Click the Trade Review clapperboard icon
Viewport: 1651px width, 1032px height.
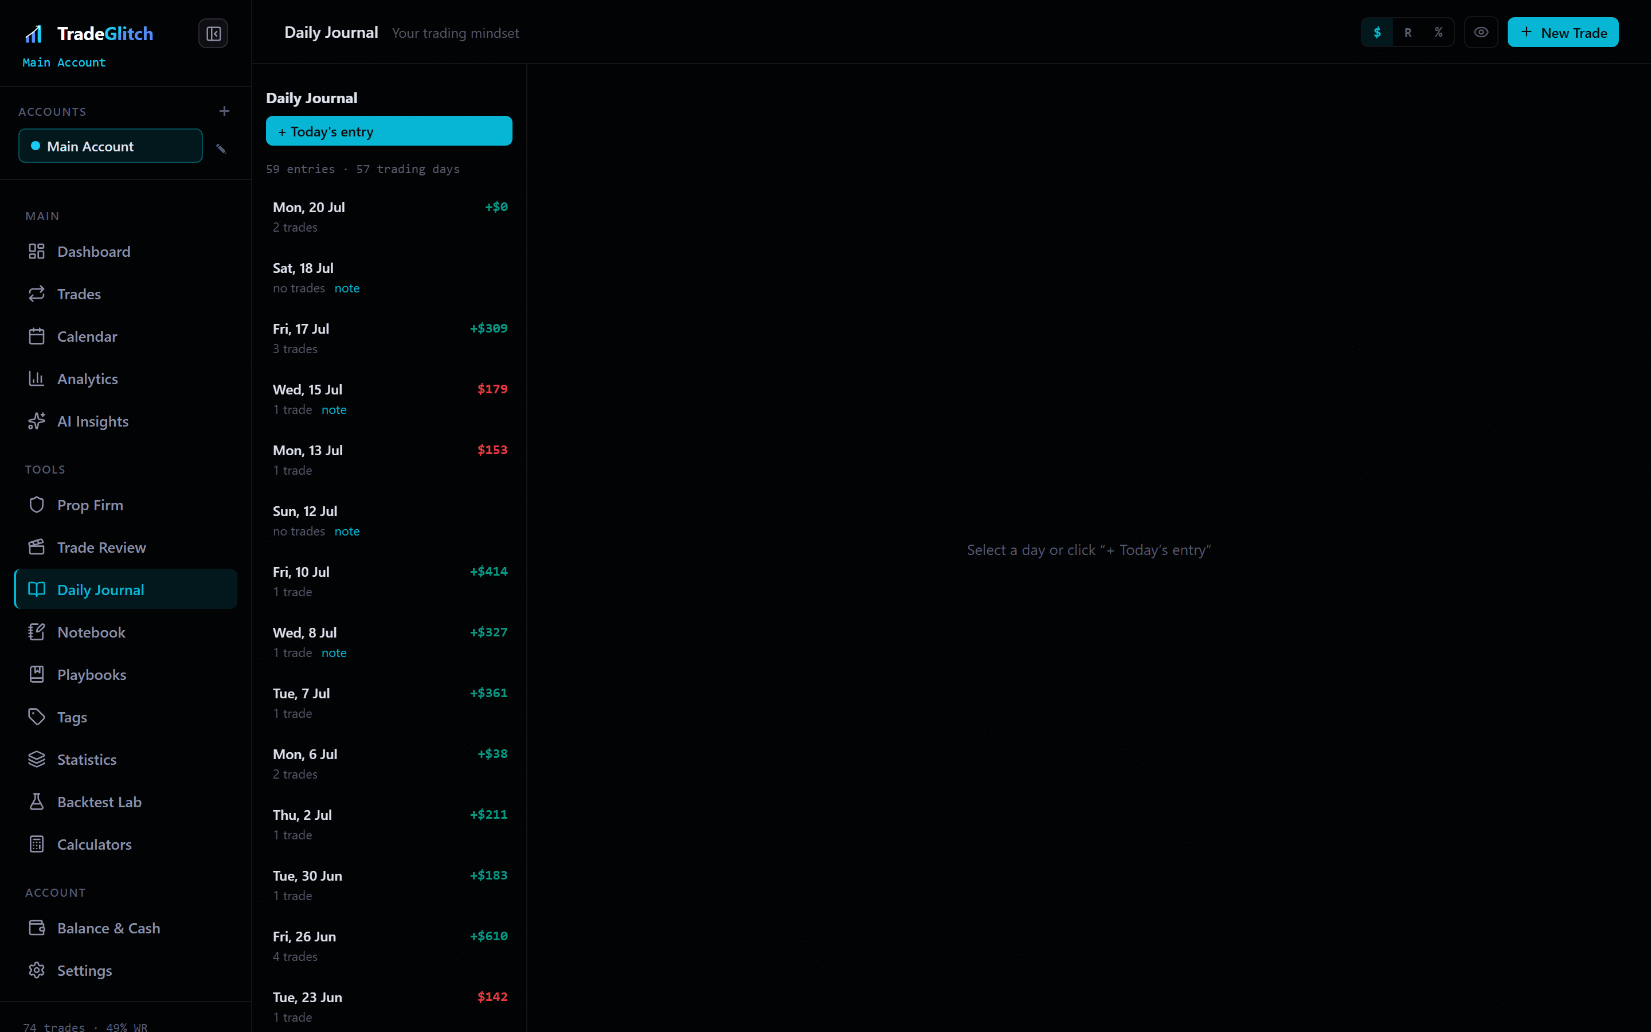(x=37, y=547)
